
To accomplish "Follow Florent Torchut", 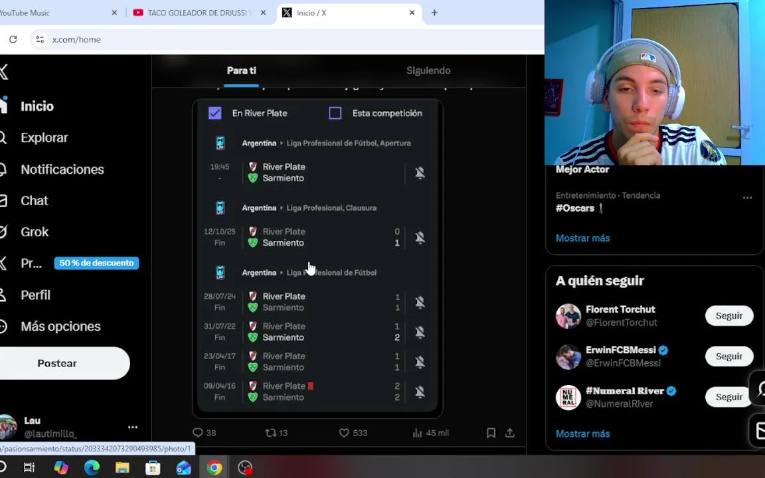I will [x=729, y=315].
